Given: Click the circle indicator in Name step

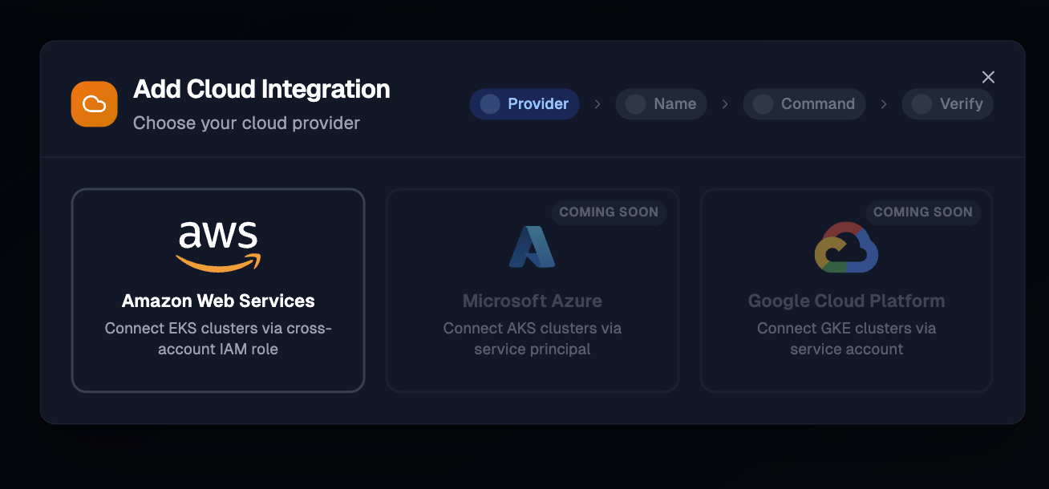Looking at the screenshot, I should (x=635, y=104).
